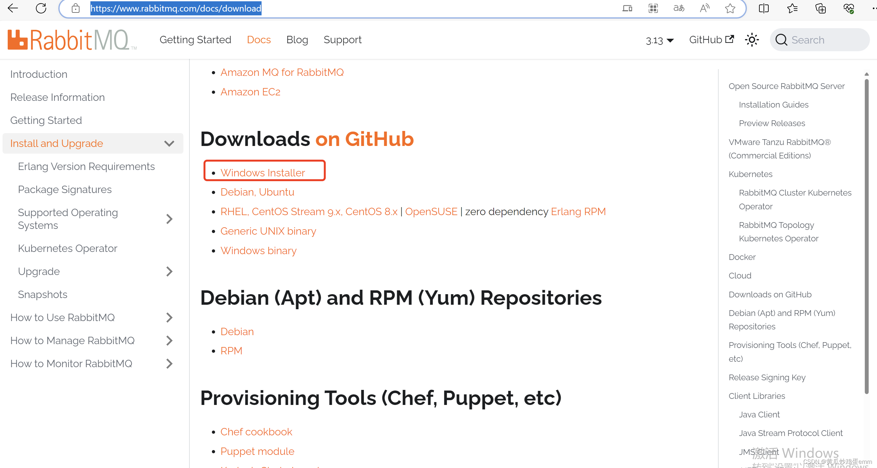This screenshot has height=468, width=877.
Task: Expand How to Use RabbitMQ section
Action: click(x=169, y=318)
